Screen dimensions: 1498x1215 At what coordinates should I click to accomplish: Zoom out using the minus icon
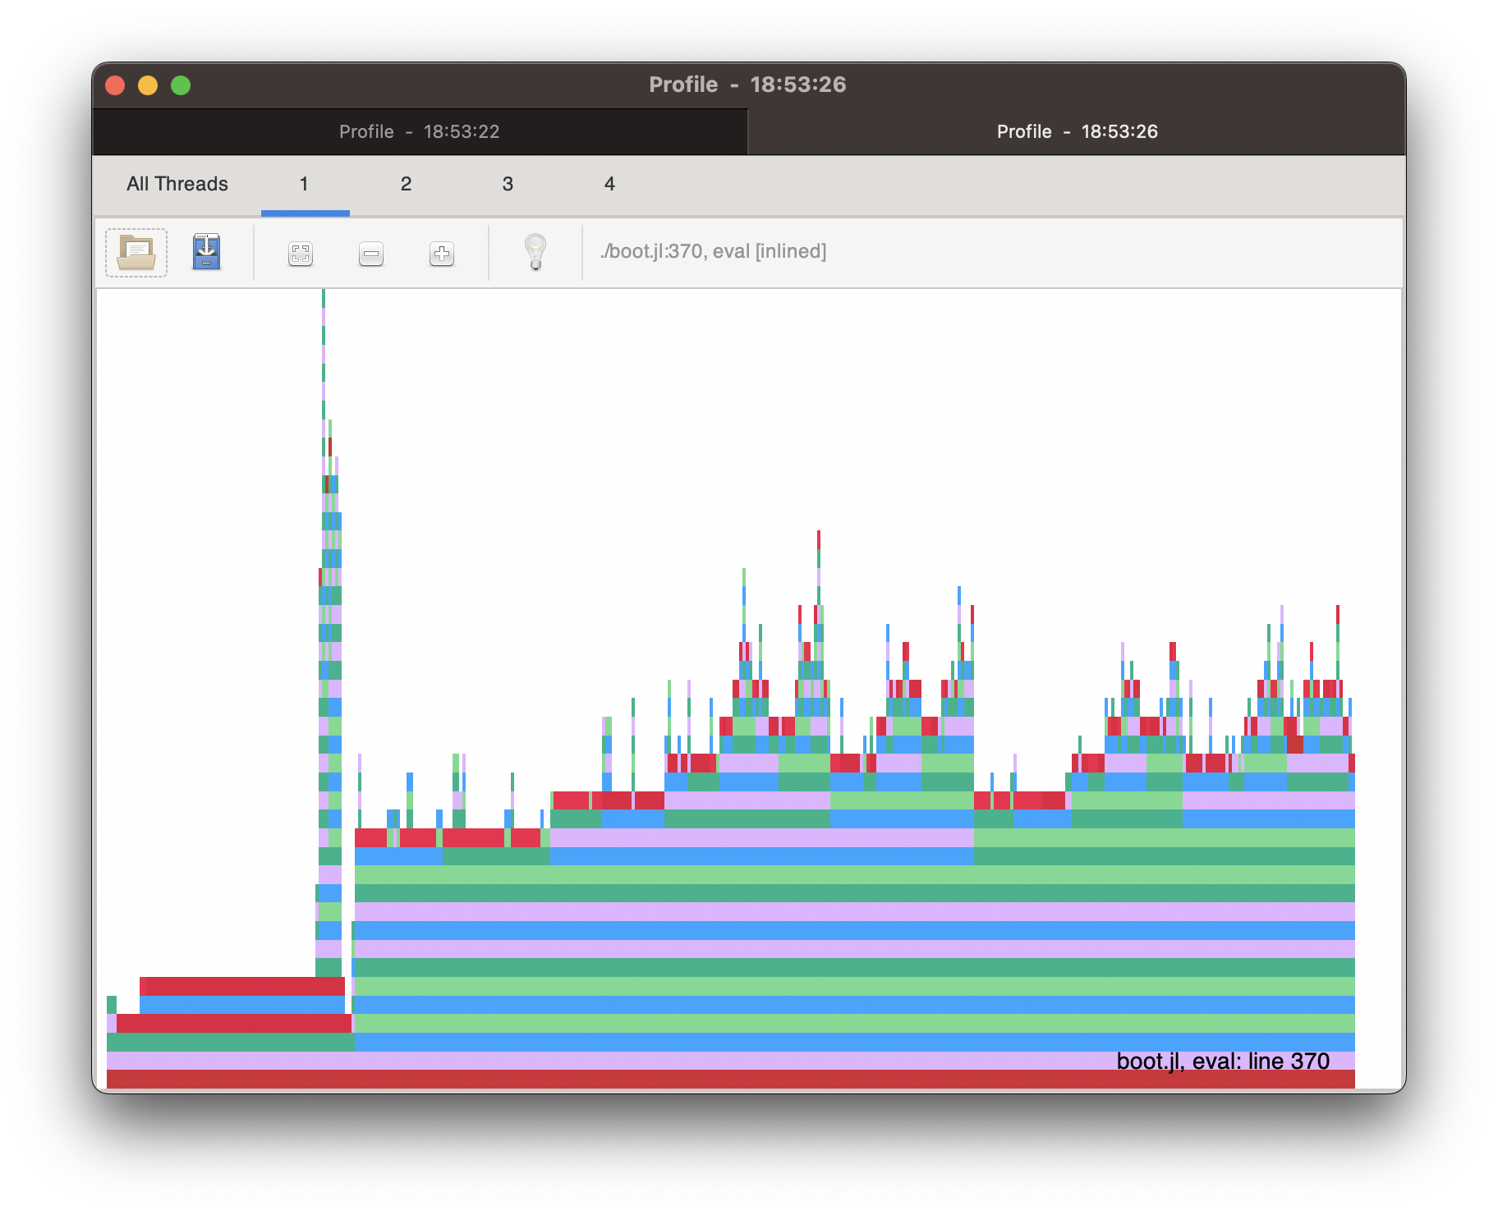point(371,254)
